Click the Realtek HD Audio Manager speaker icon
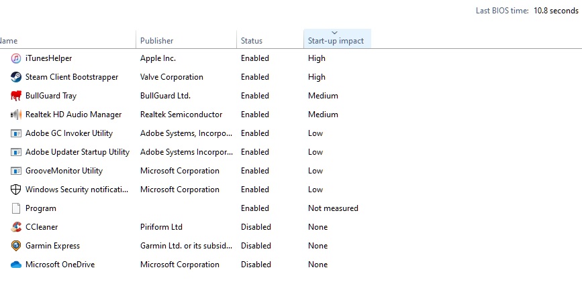 (x=15, y=115)
